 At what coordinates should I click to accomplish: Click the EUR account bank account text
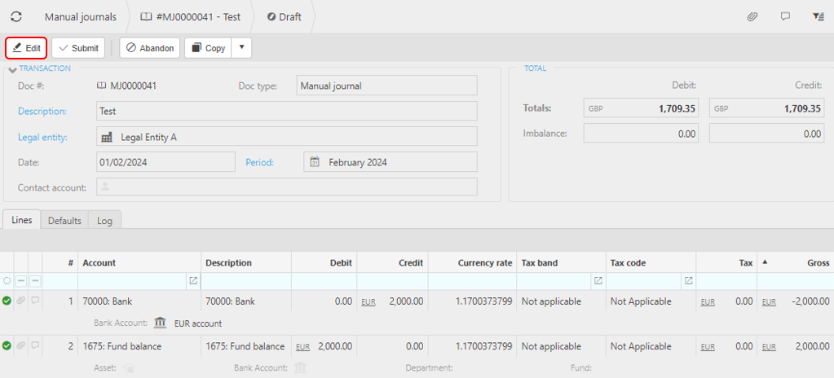pyautogui.click(x=198, y=323)
